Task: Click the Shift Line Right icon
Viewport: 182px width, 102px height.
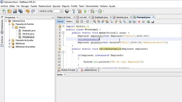Action: (x=134, y=22)
